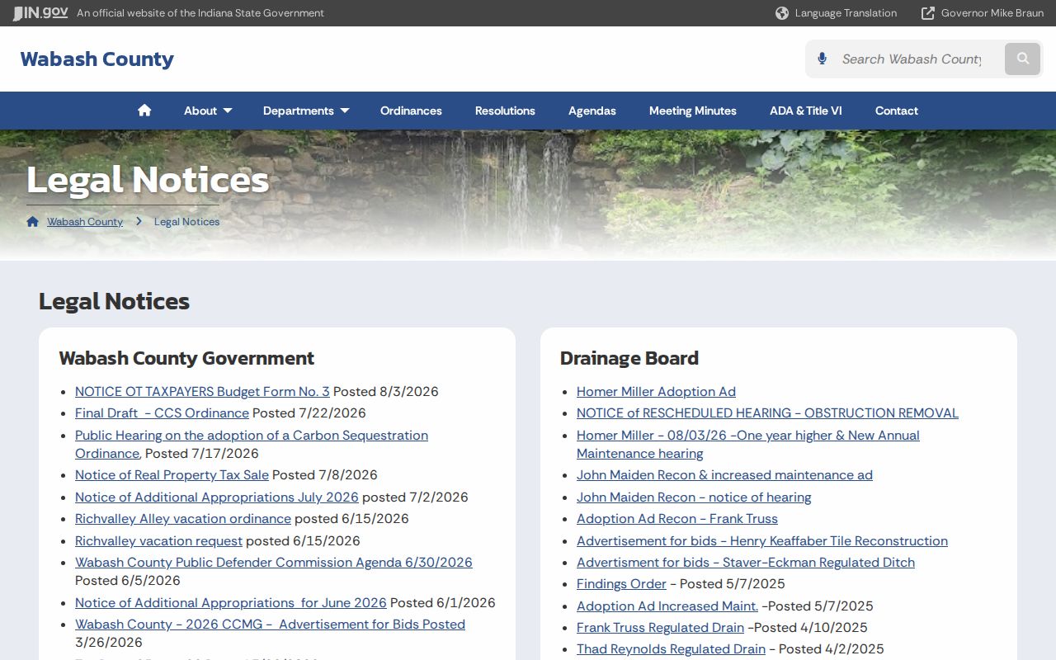Open NOTICE of RESCHEDULED HEARING - OBSTRUCTION REMOVAL
This screenshot has height=660, width=1056.
pos(767,413)
